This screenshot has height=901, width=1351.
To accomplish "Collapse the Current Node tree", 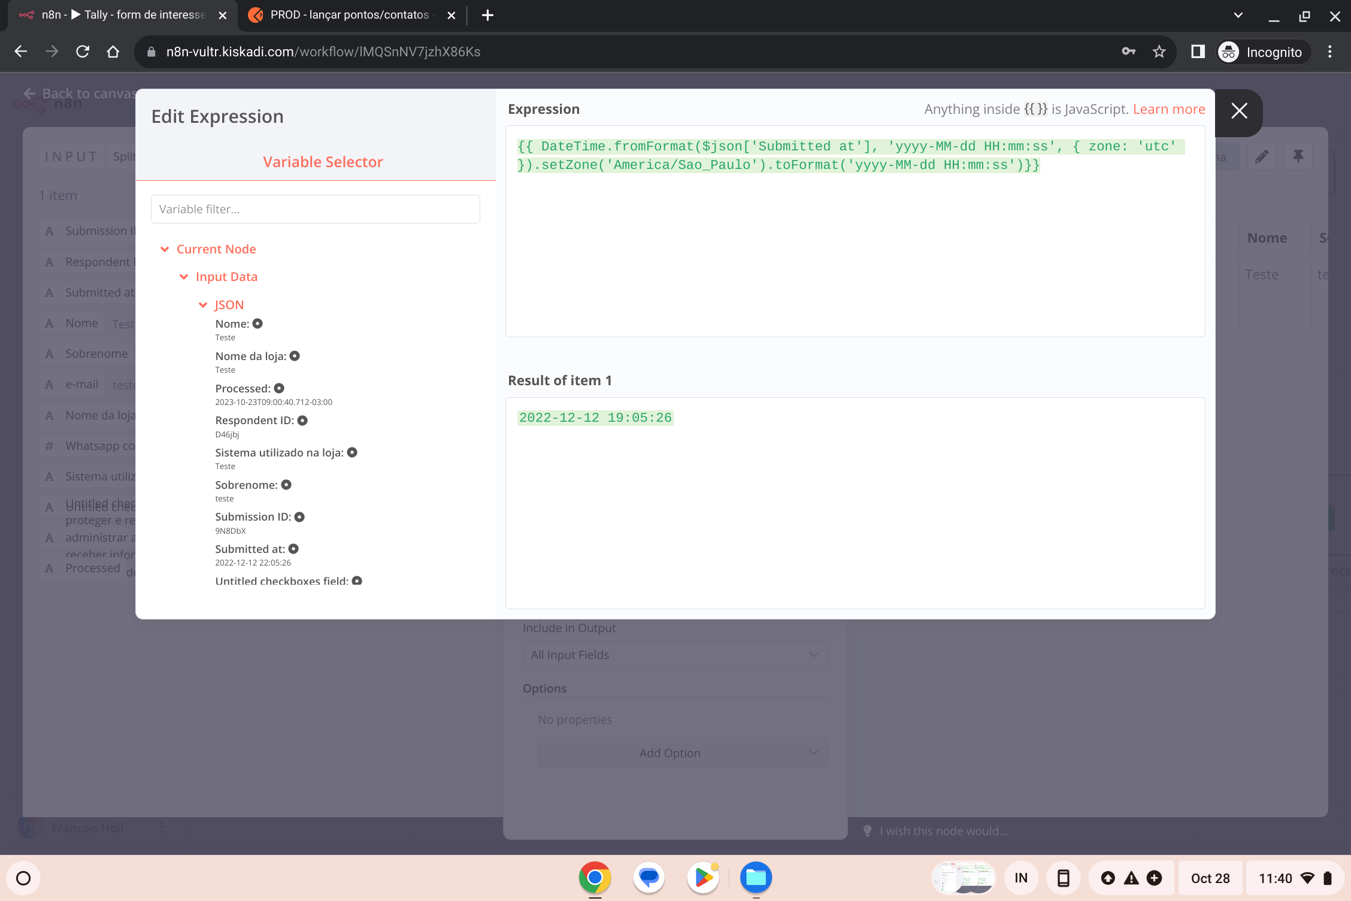I will click(x=165, y=249).
